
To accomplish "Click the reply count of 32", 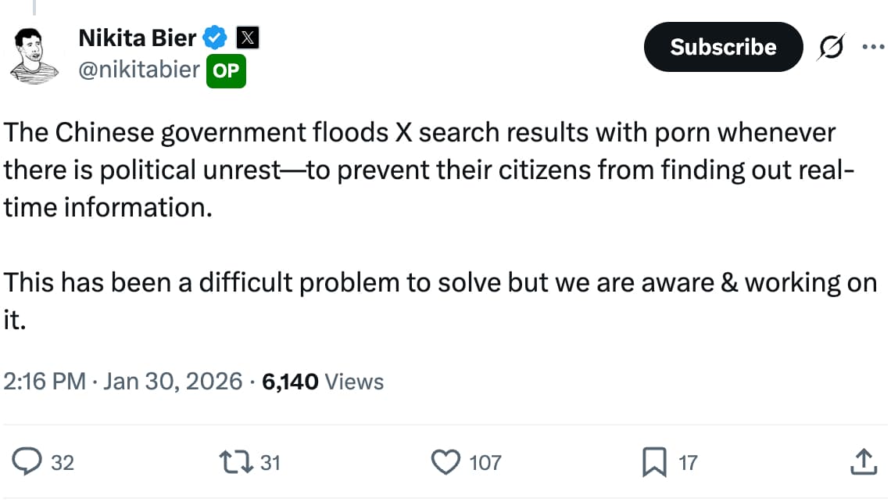I will tap(63, 463).
